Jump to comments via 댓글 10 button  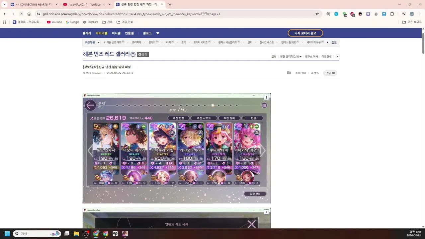pos(330,73)
